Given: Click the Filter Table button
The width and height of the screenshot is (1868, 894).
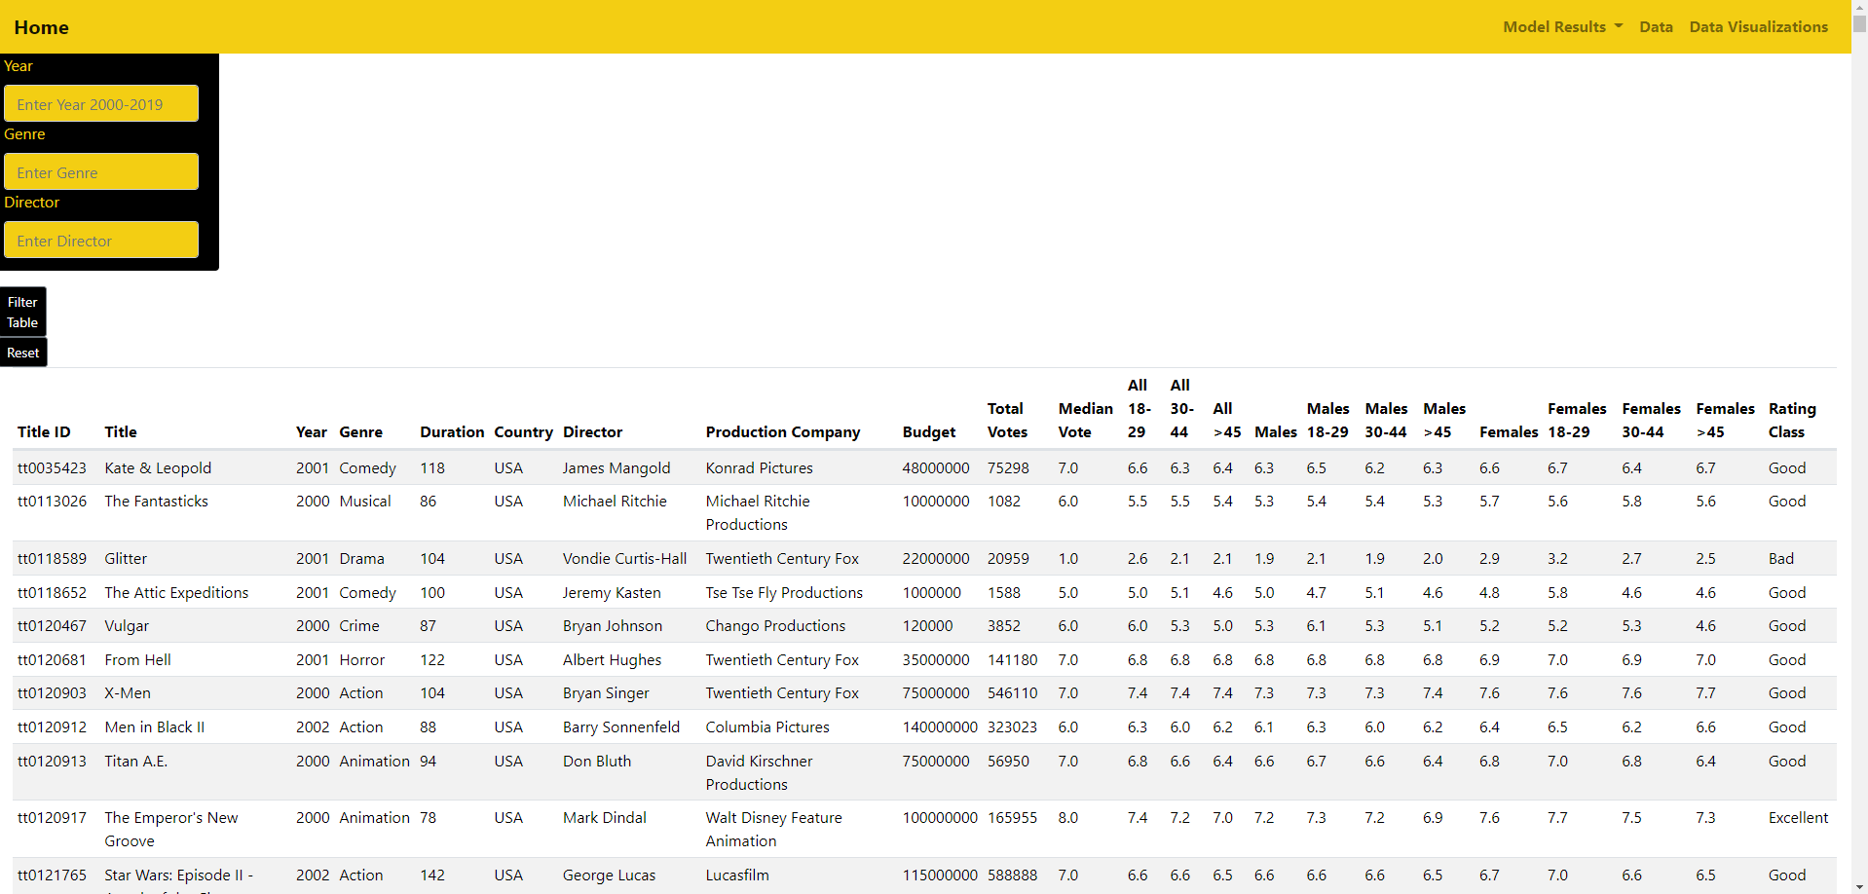Looking at the screenshot, I should tap(23, 312).
